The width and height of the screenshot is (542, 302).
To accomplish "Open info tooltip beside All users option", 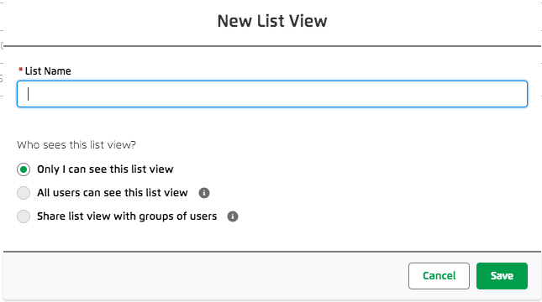I will (204, 193).
